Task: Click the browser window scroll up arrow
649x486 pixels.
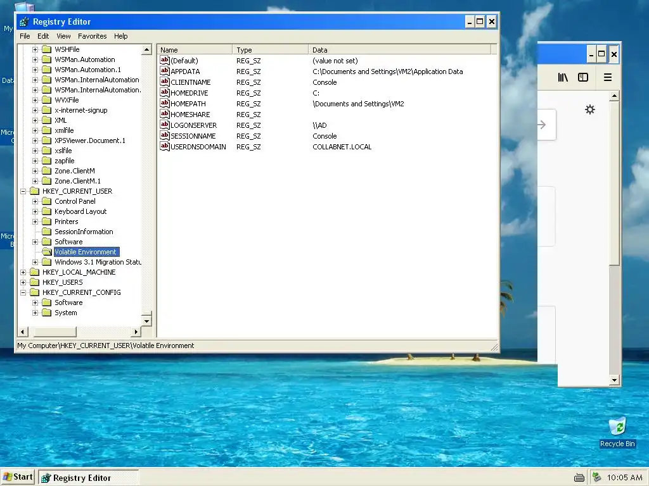Action: (614, 96)
